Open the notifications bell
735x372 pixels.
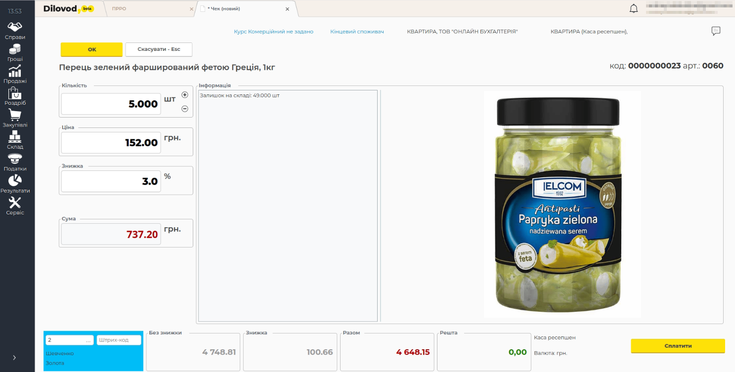[633, 8]
